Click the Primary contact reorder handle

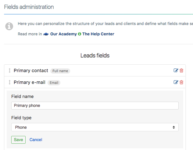coord(9,71)
